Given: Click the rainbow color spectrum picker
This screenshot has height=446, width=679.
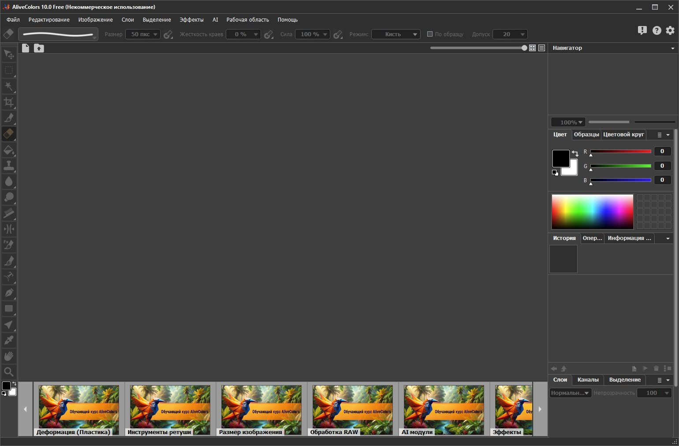Looking at the screenshot, I should point(592,212).
